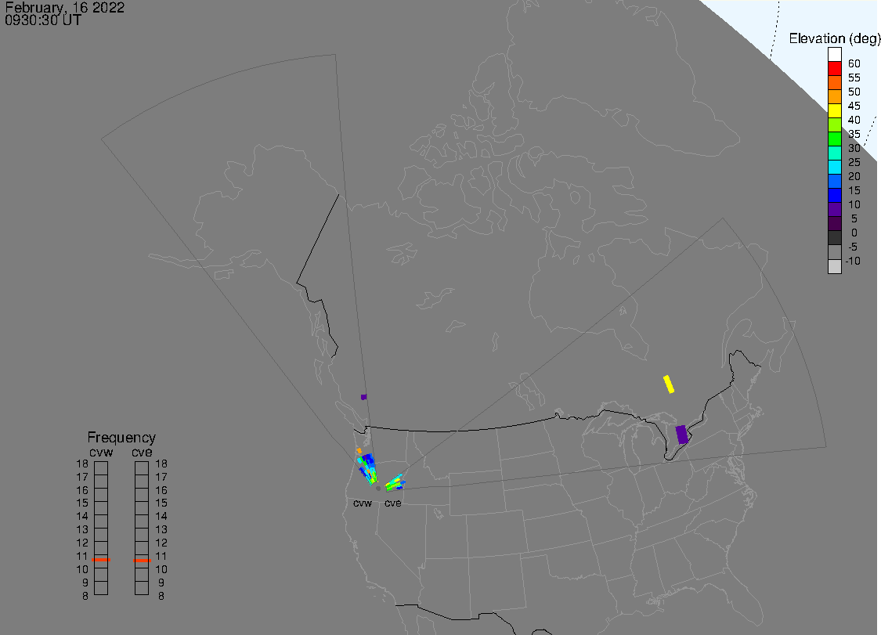881x635 pixels.
Task: Click the 11 label beside cvw frequency bar
Action: (x=82, y=556)
